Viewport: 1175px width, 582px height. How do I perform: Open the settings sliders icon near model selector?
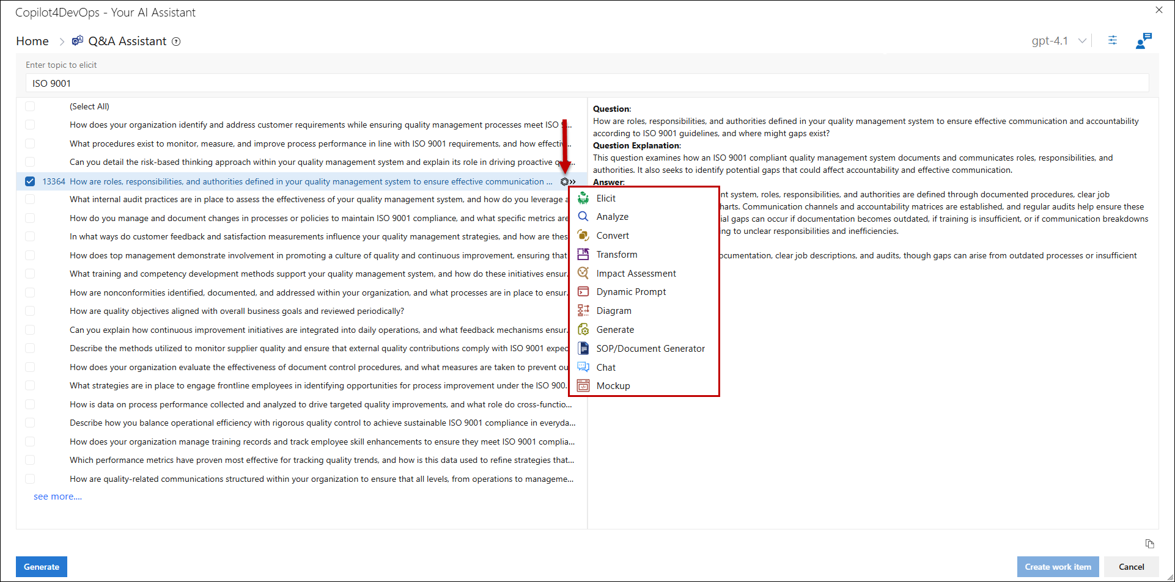click(1113, 40)
